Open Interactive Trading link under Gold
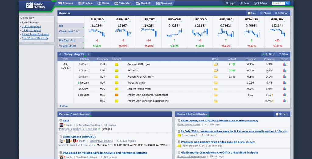This screenshot has height=159, width=312. click(x=88, y=125)
